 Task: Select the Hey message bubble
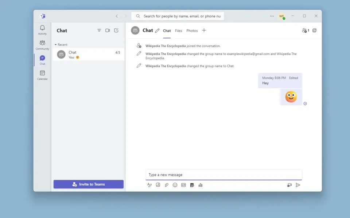pos(280,81)
